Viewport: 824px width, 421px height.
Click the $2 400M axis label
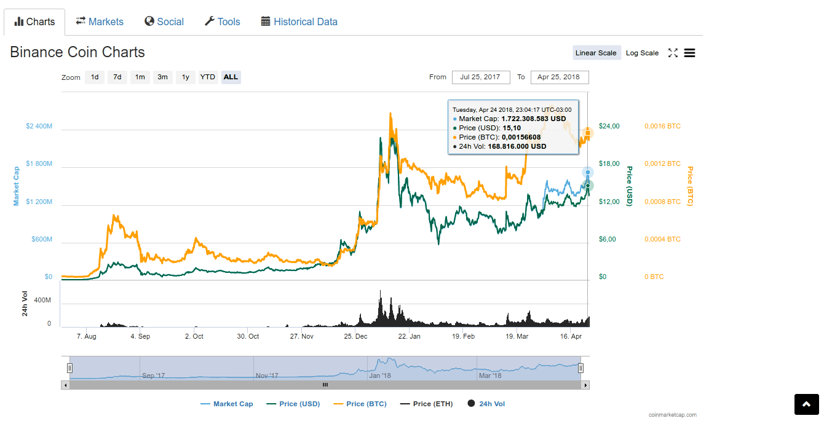click(x=39, y=126)
